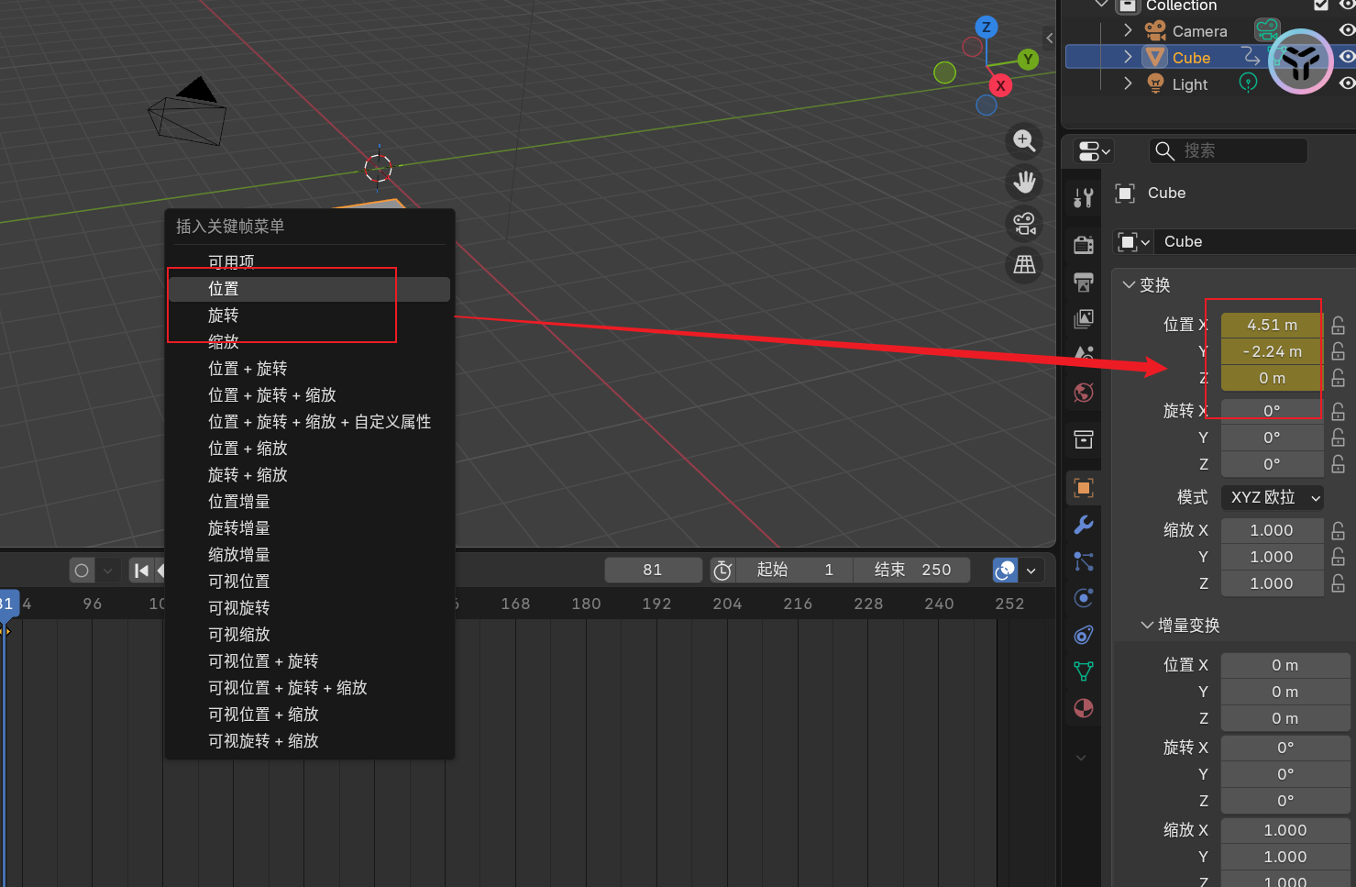
Task: Open the Modifiers properties tab (wrench icon)
Action: pyautogui.click(x=1084, y=525)
